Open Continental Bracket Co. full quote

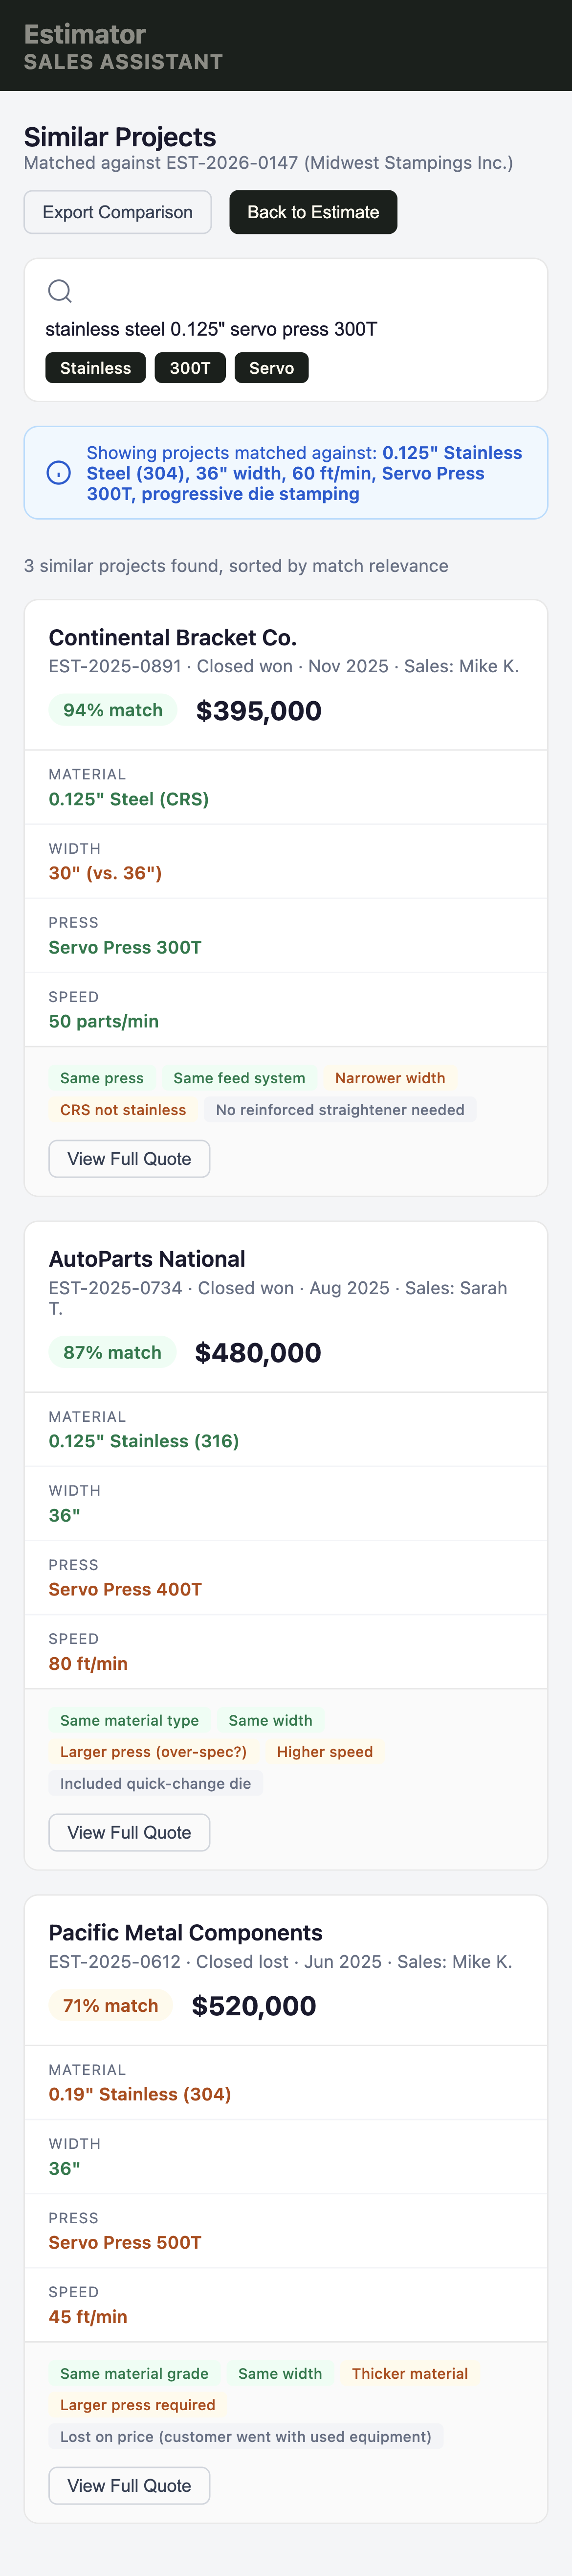(x=128, y=1158)
